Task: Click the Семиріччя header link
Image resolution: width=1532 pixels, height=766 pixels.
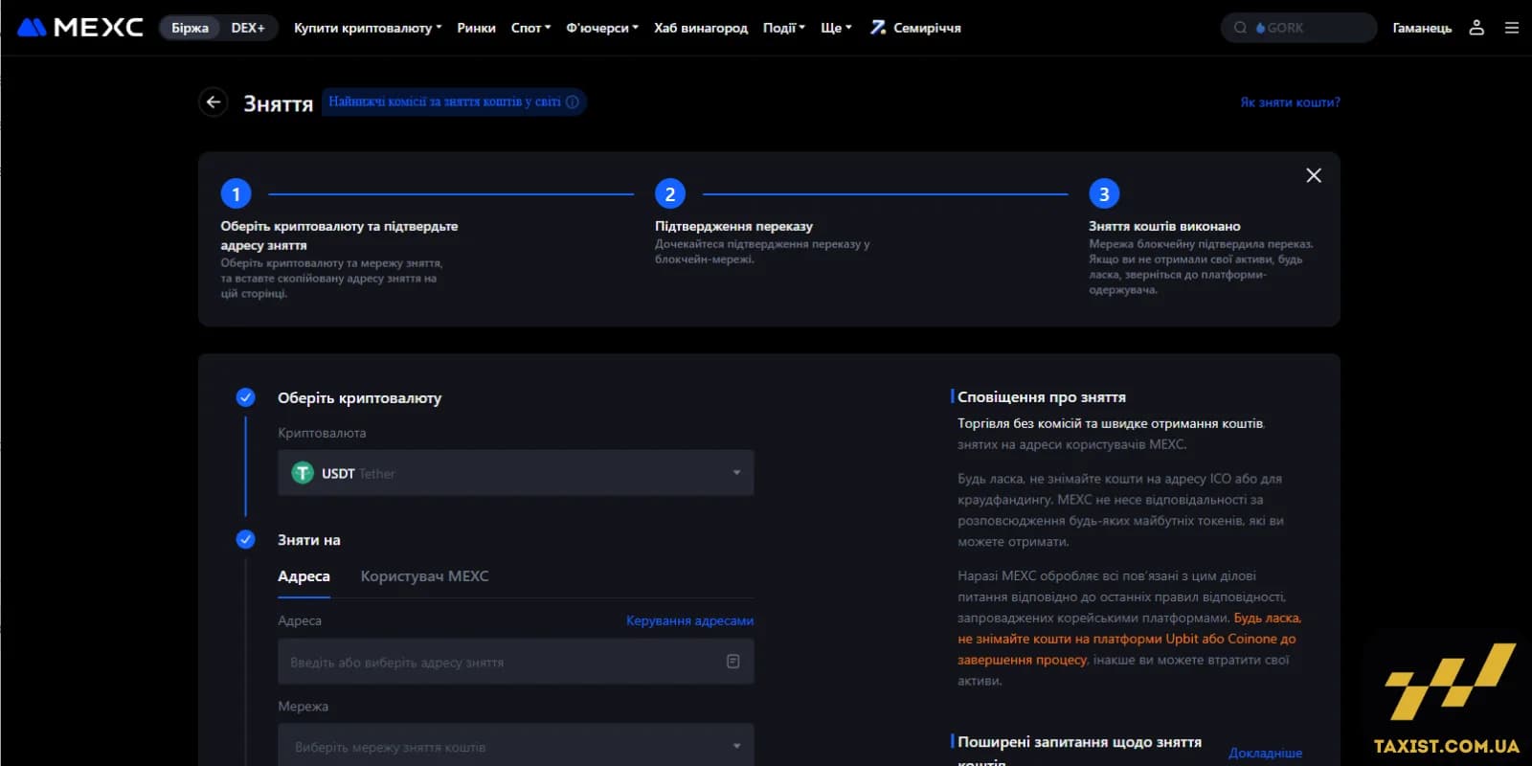Action: click(915, 28)
